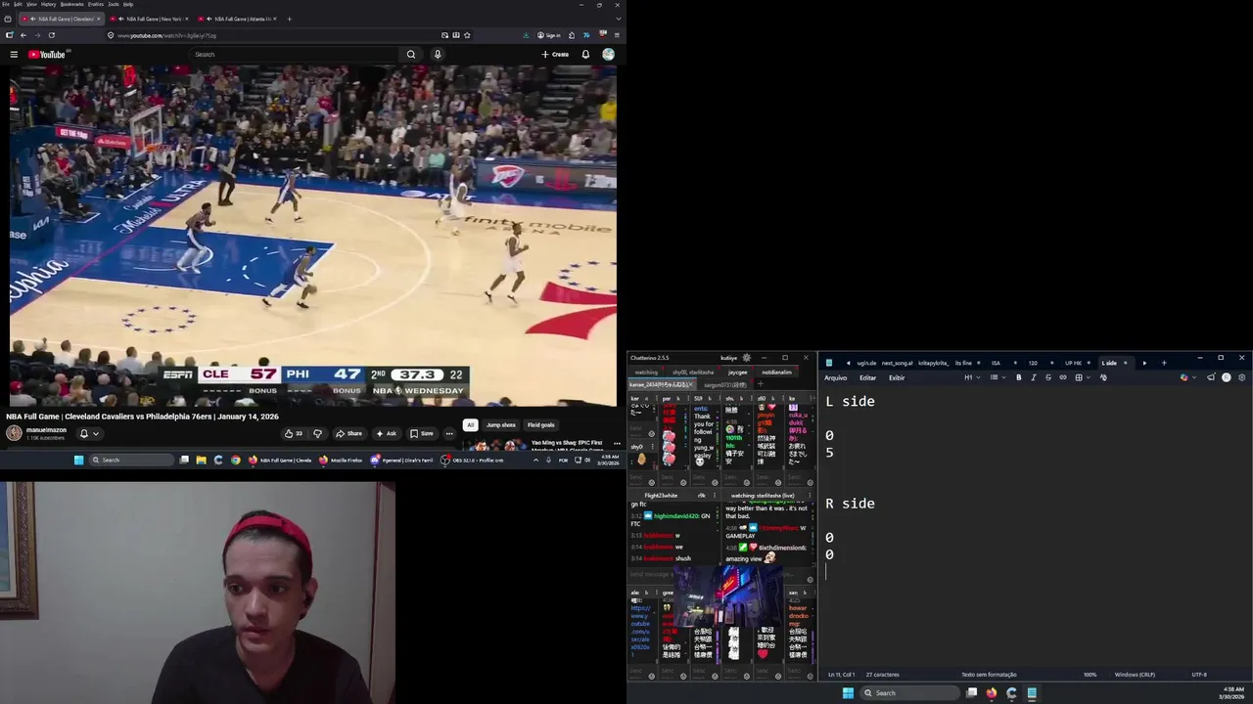Reload the current Firefox page
Viewport: 1253px width, 704px height.
point(52,35)
